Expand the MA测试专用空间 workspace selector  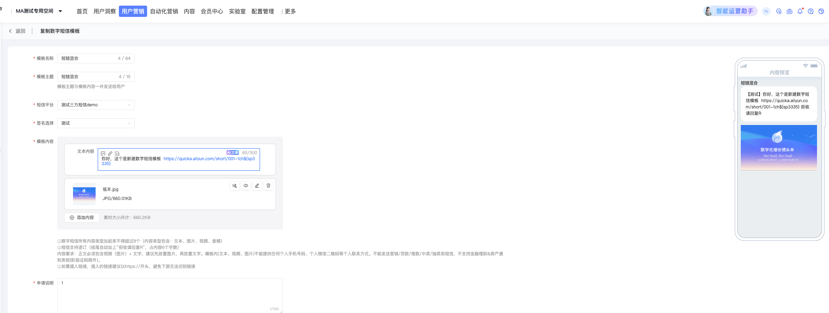(x=39, y=11)
